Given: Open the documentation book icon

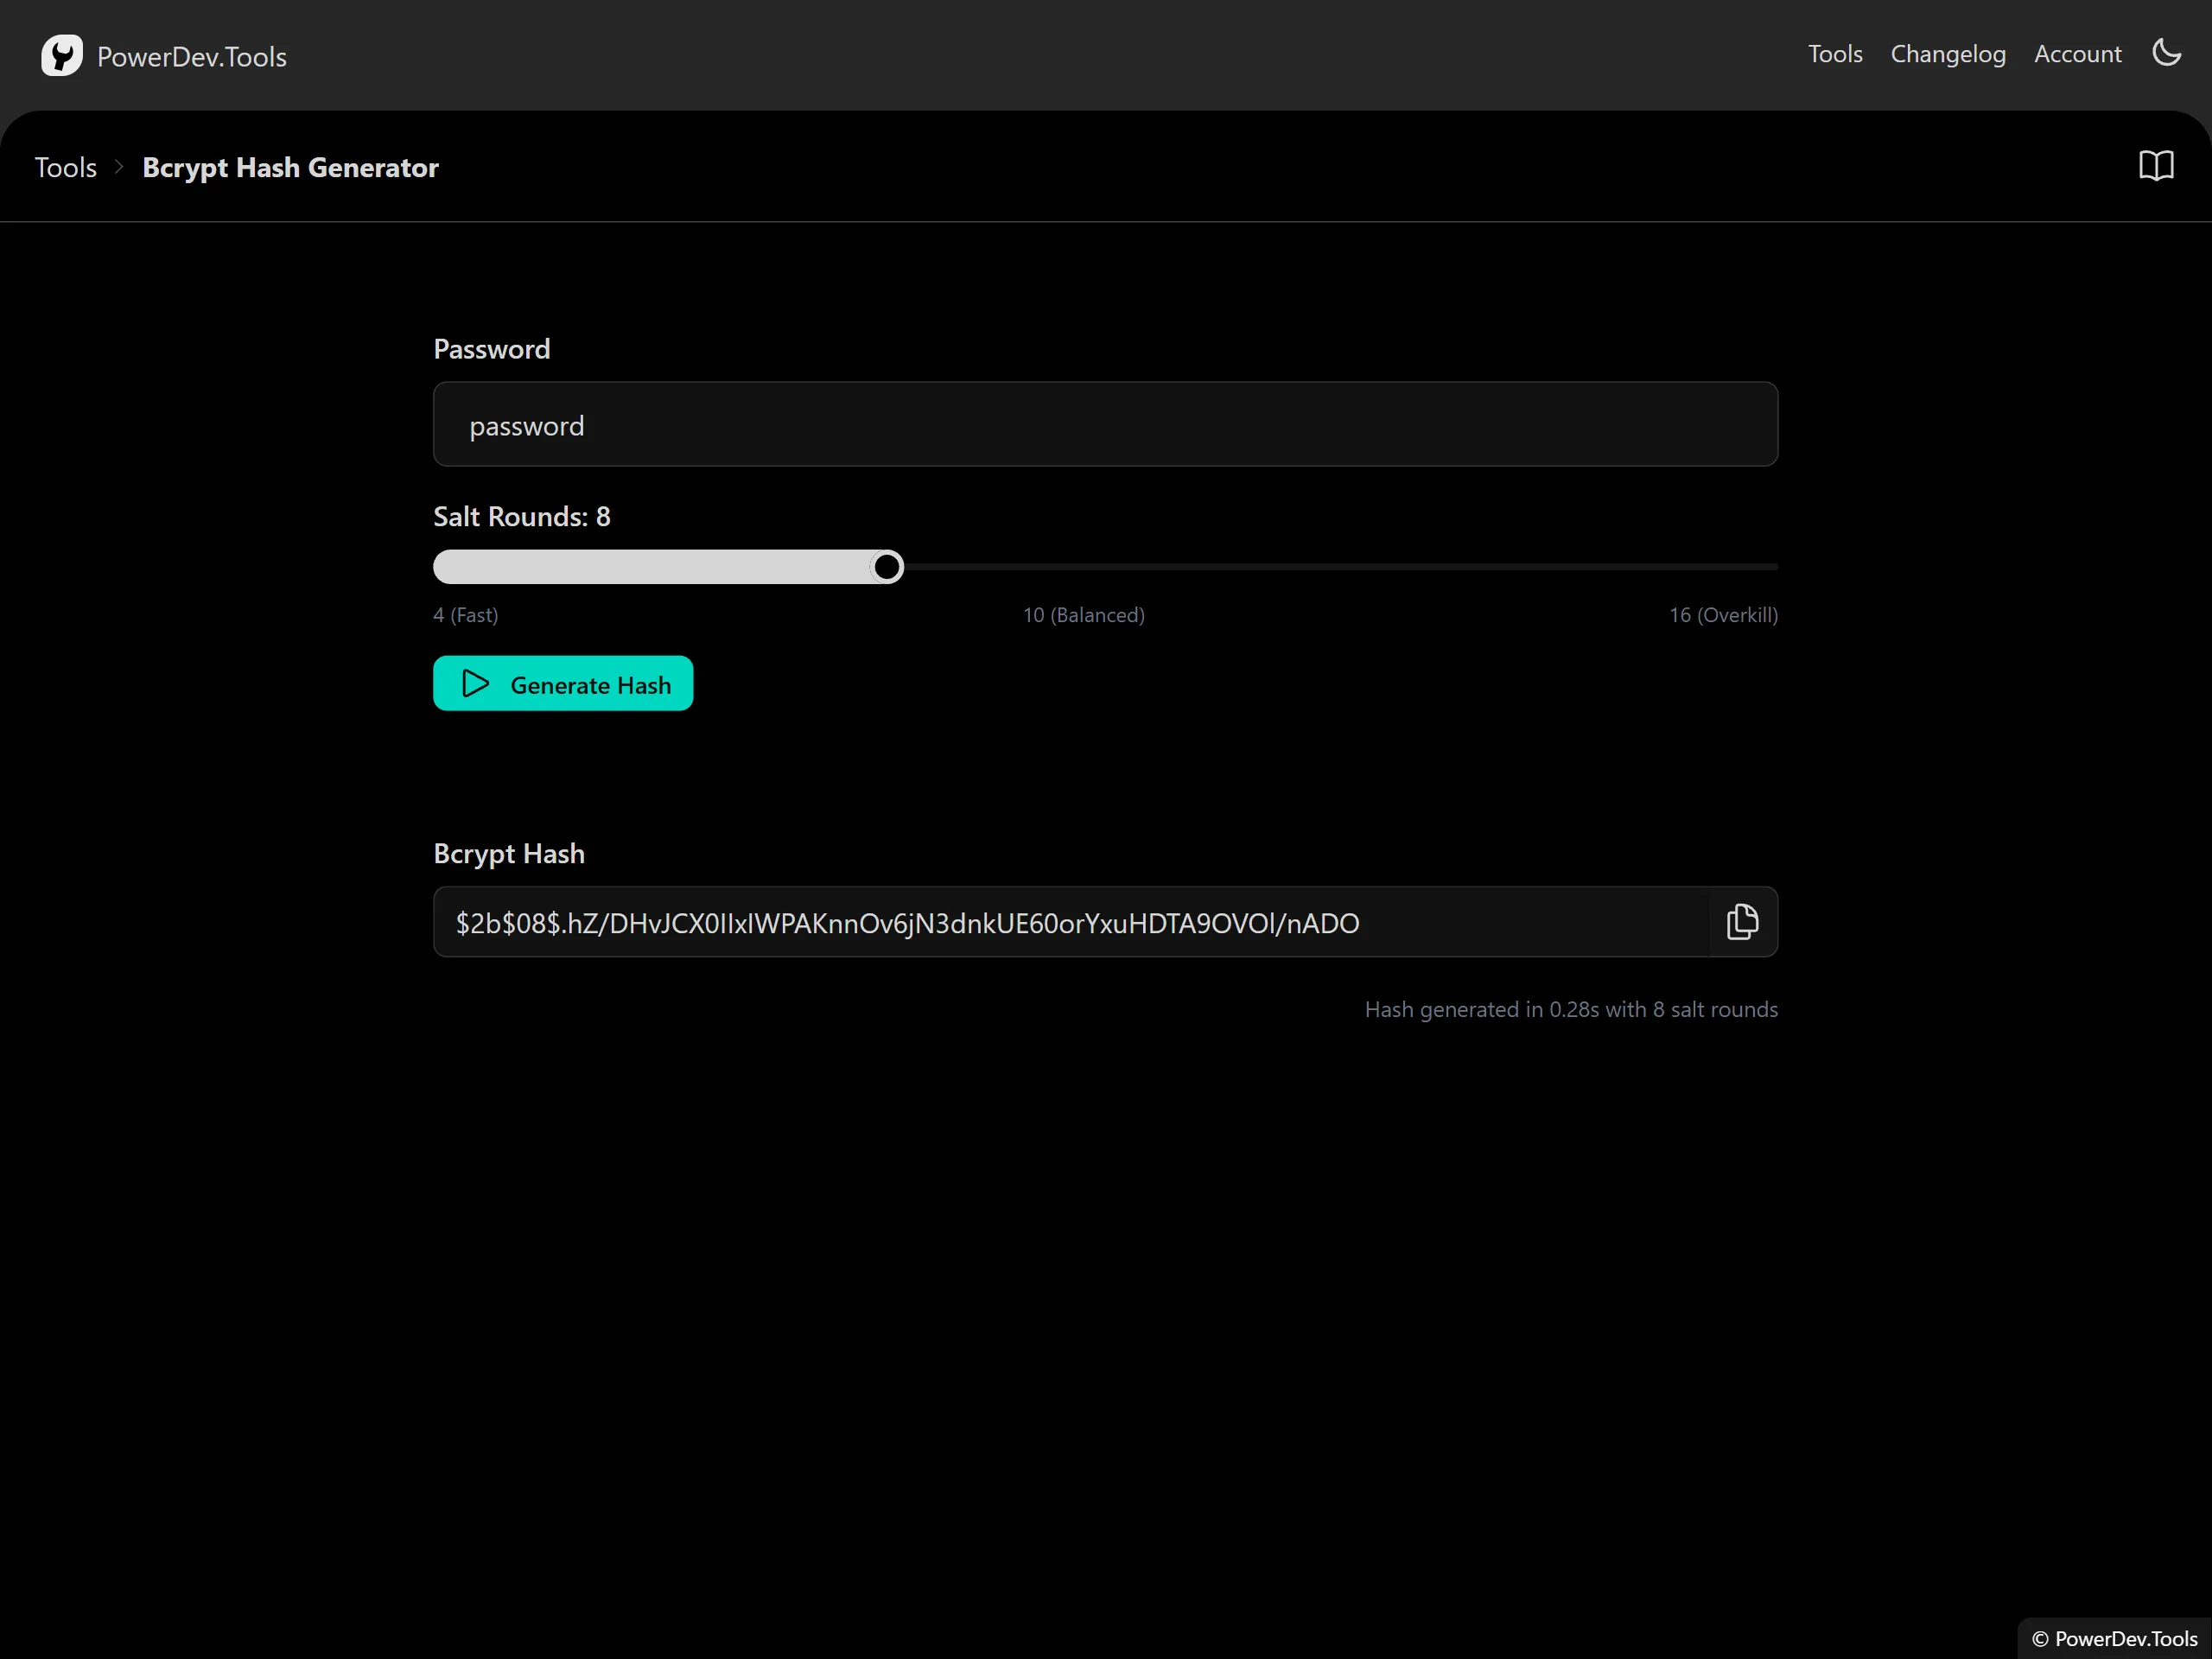Looking at the screenshot, I should pos(2156,166).
